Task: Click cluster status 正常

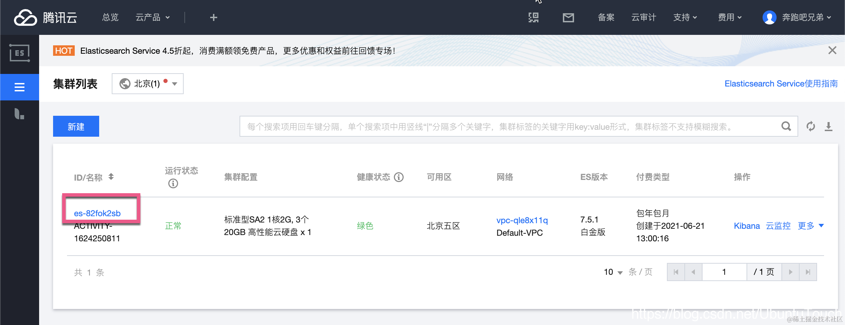Action: [x=173, y=226]
